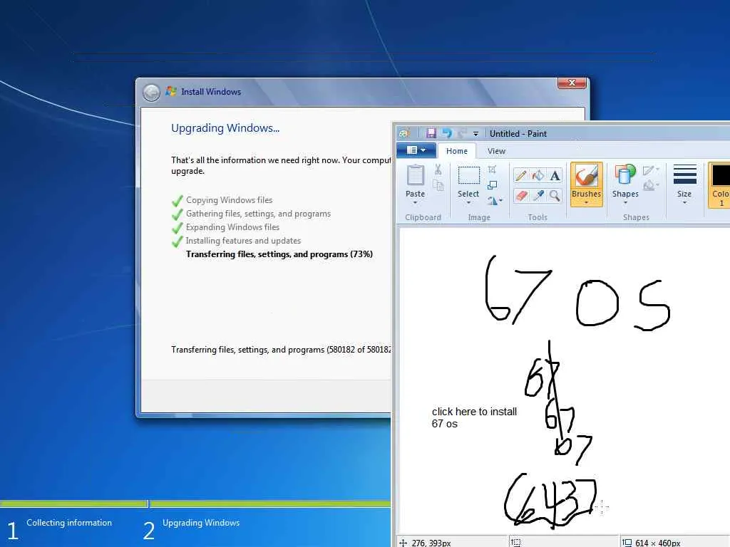Click the Paste clipboard icon
This screenshot has width=730, height=547.
coord(416,176)
